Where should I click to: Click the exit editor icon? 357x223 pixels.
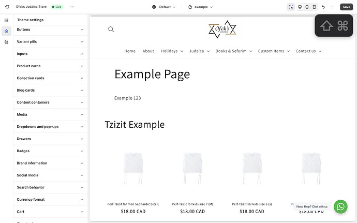tap(7, 7)
